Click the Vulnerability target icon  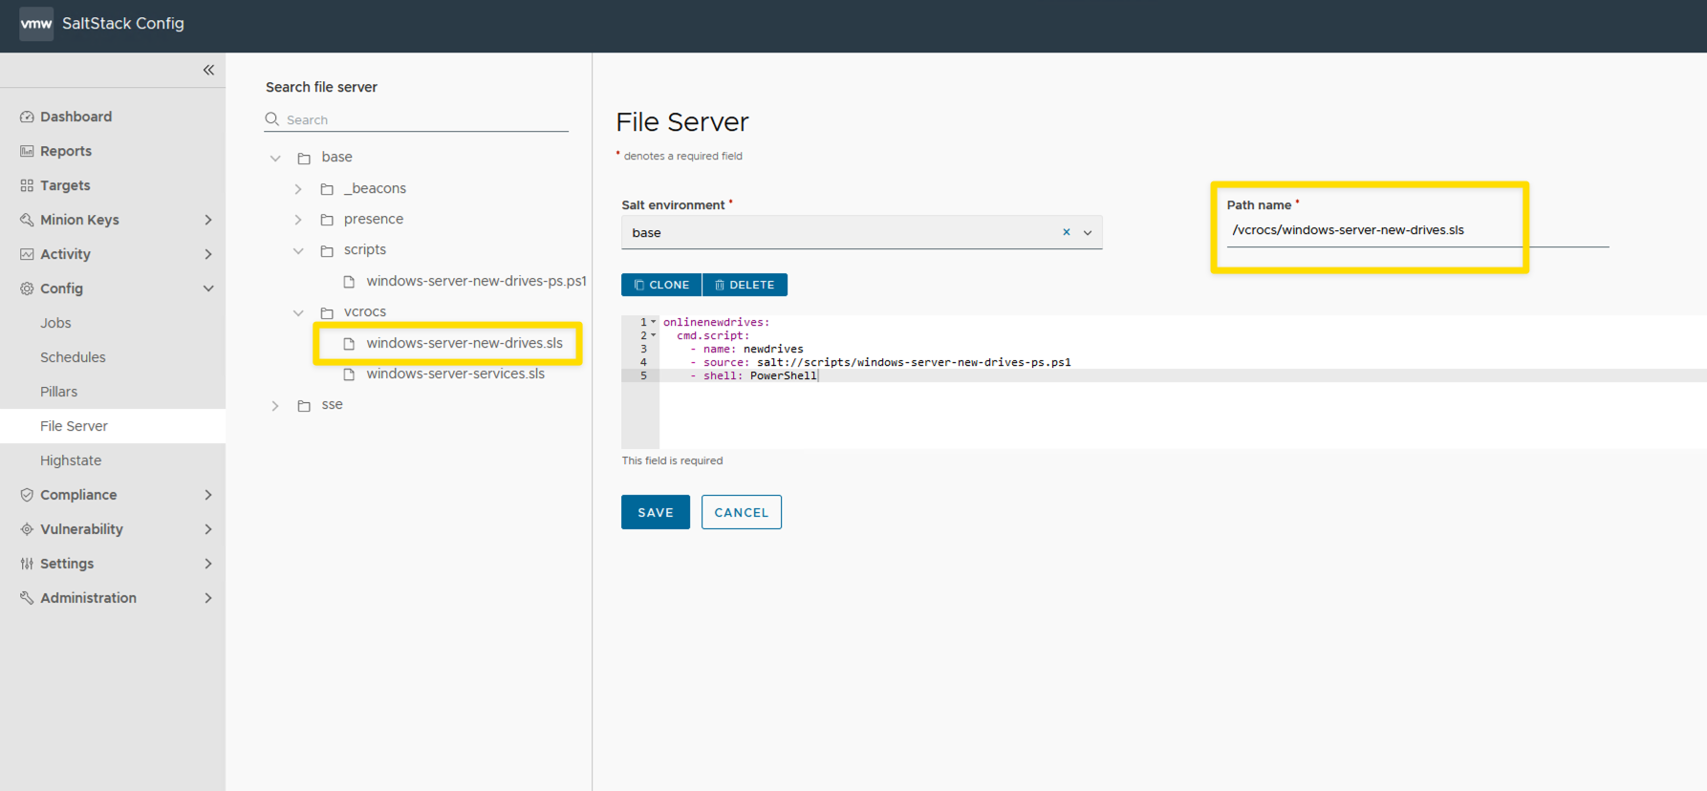27,529
